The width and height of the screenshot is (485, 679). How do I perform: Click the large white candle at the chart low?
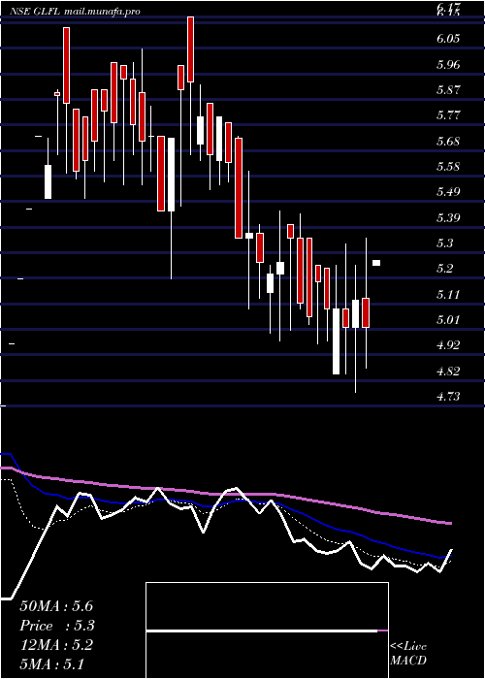coord(336,341)
